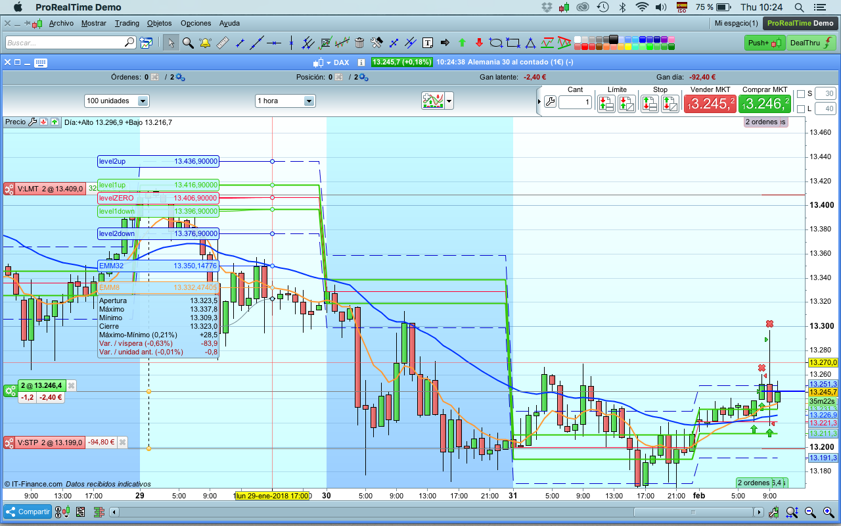841x526 pixels.
Task: Open Precio panel wrench settings
Action: tap(33, 122)
